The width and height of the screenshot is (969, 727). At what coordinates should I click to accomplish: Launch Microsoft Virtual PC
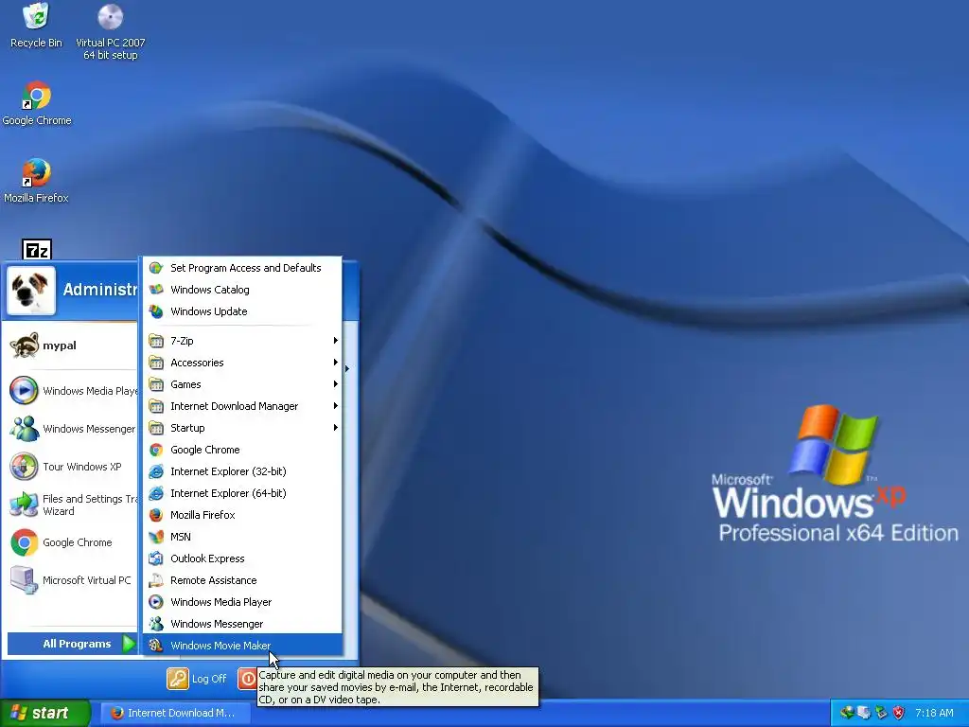click(71, 580)
